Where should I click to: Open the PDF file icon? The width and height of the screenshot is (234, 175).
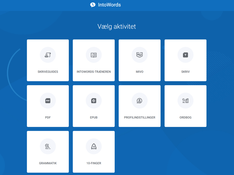(48, 101)
